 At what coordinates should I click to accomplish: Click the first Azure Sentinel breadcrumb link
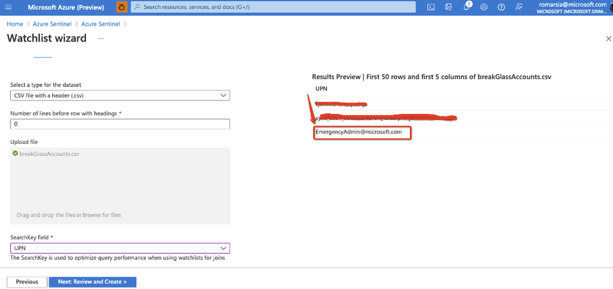click(x=52, y=24)
